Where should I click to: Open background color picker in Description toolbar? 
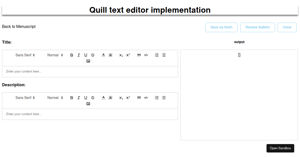(110, 98)
